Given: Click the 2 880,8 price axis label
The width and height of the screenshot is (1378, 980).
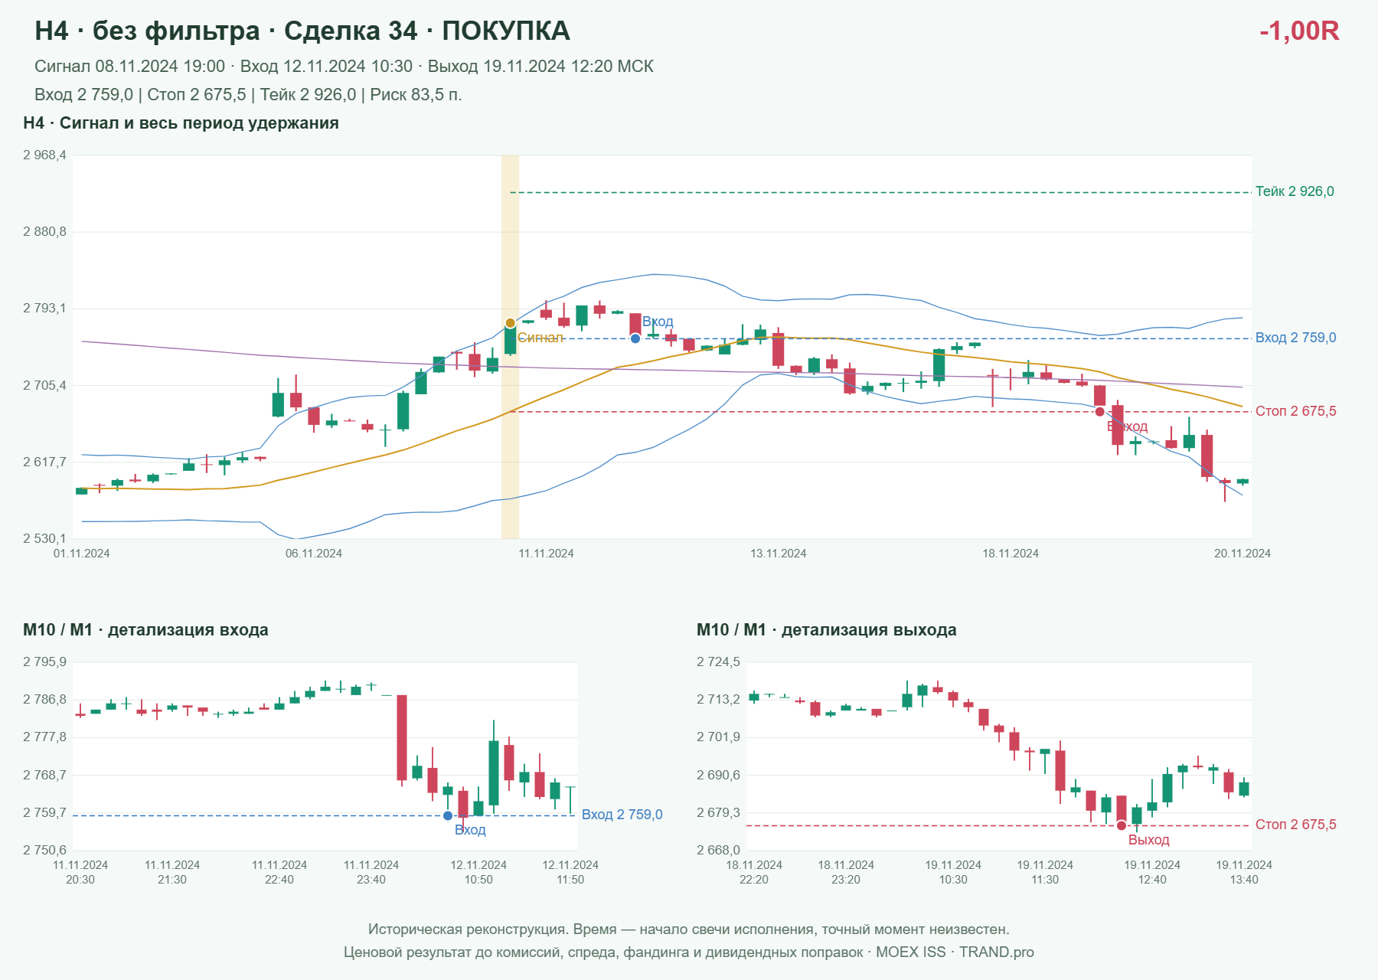Looking at the screenshot, I should [x=44, y=232].
